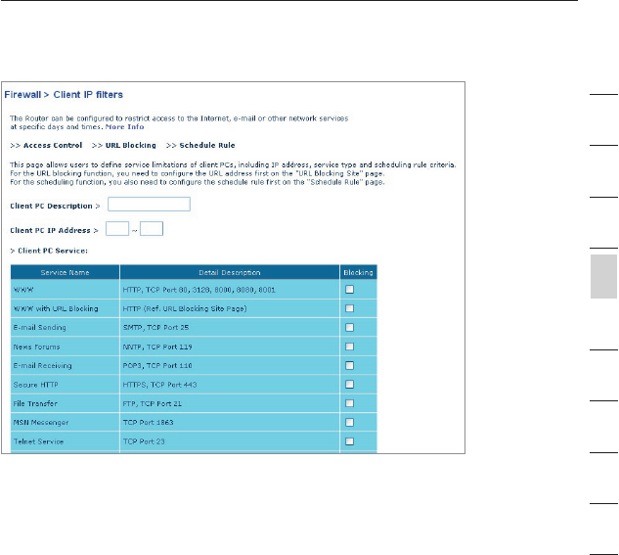Click the 'FTP, TCP Port 21' description
The height and width of the screenshot is (555, 619).
coord(152,403)
